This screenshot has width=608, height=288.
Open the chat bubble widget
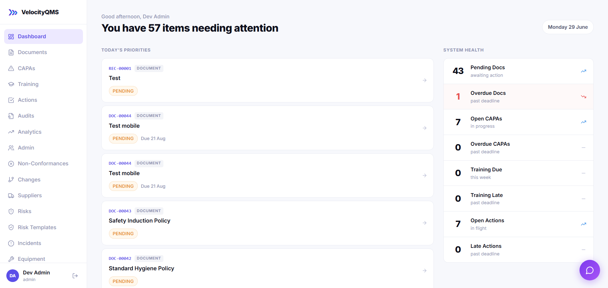590,270
